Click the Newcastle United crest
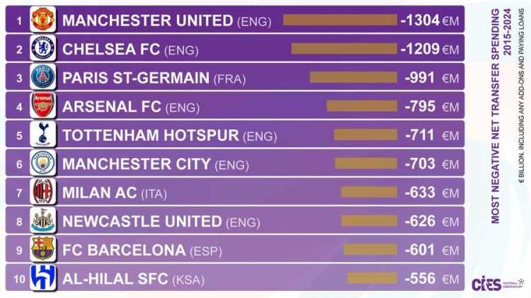531x298 pixels. [43, 220]
